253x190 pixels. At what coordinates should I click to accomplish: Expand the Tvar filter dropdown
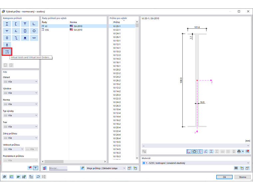point(21,127)
